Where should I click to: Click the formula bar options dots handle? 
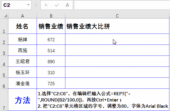pos(36,5)
